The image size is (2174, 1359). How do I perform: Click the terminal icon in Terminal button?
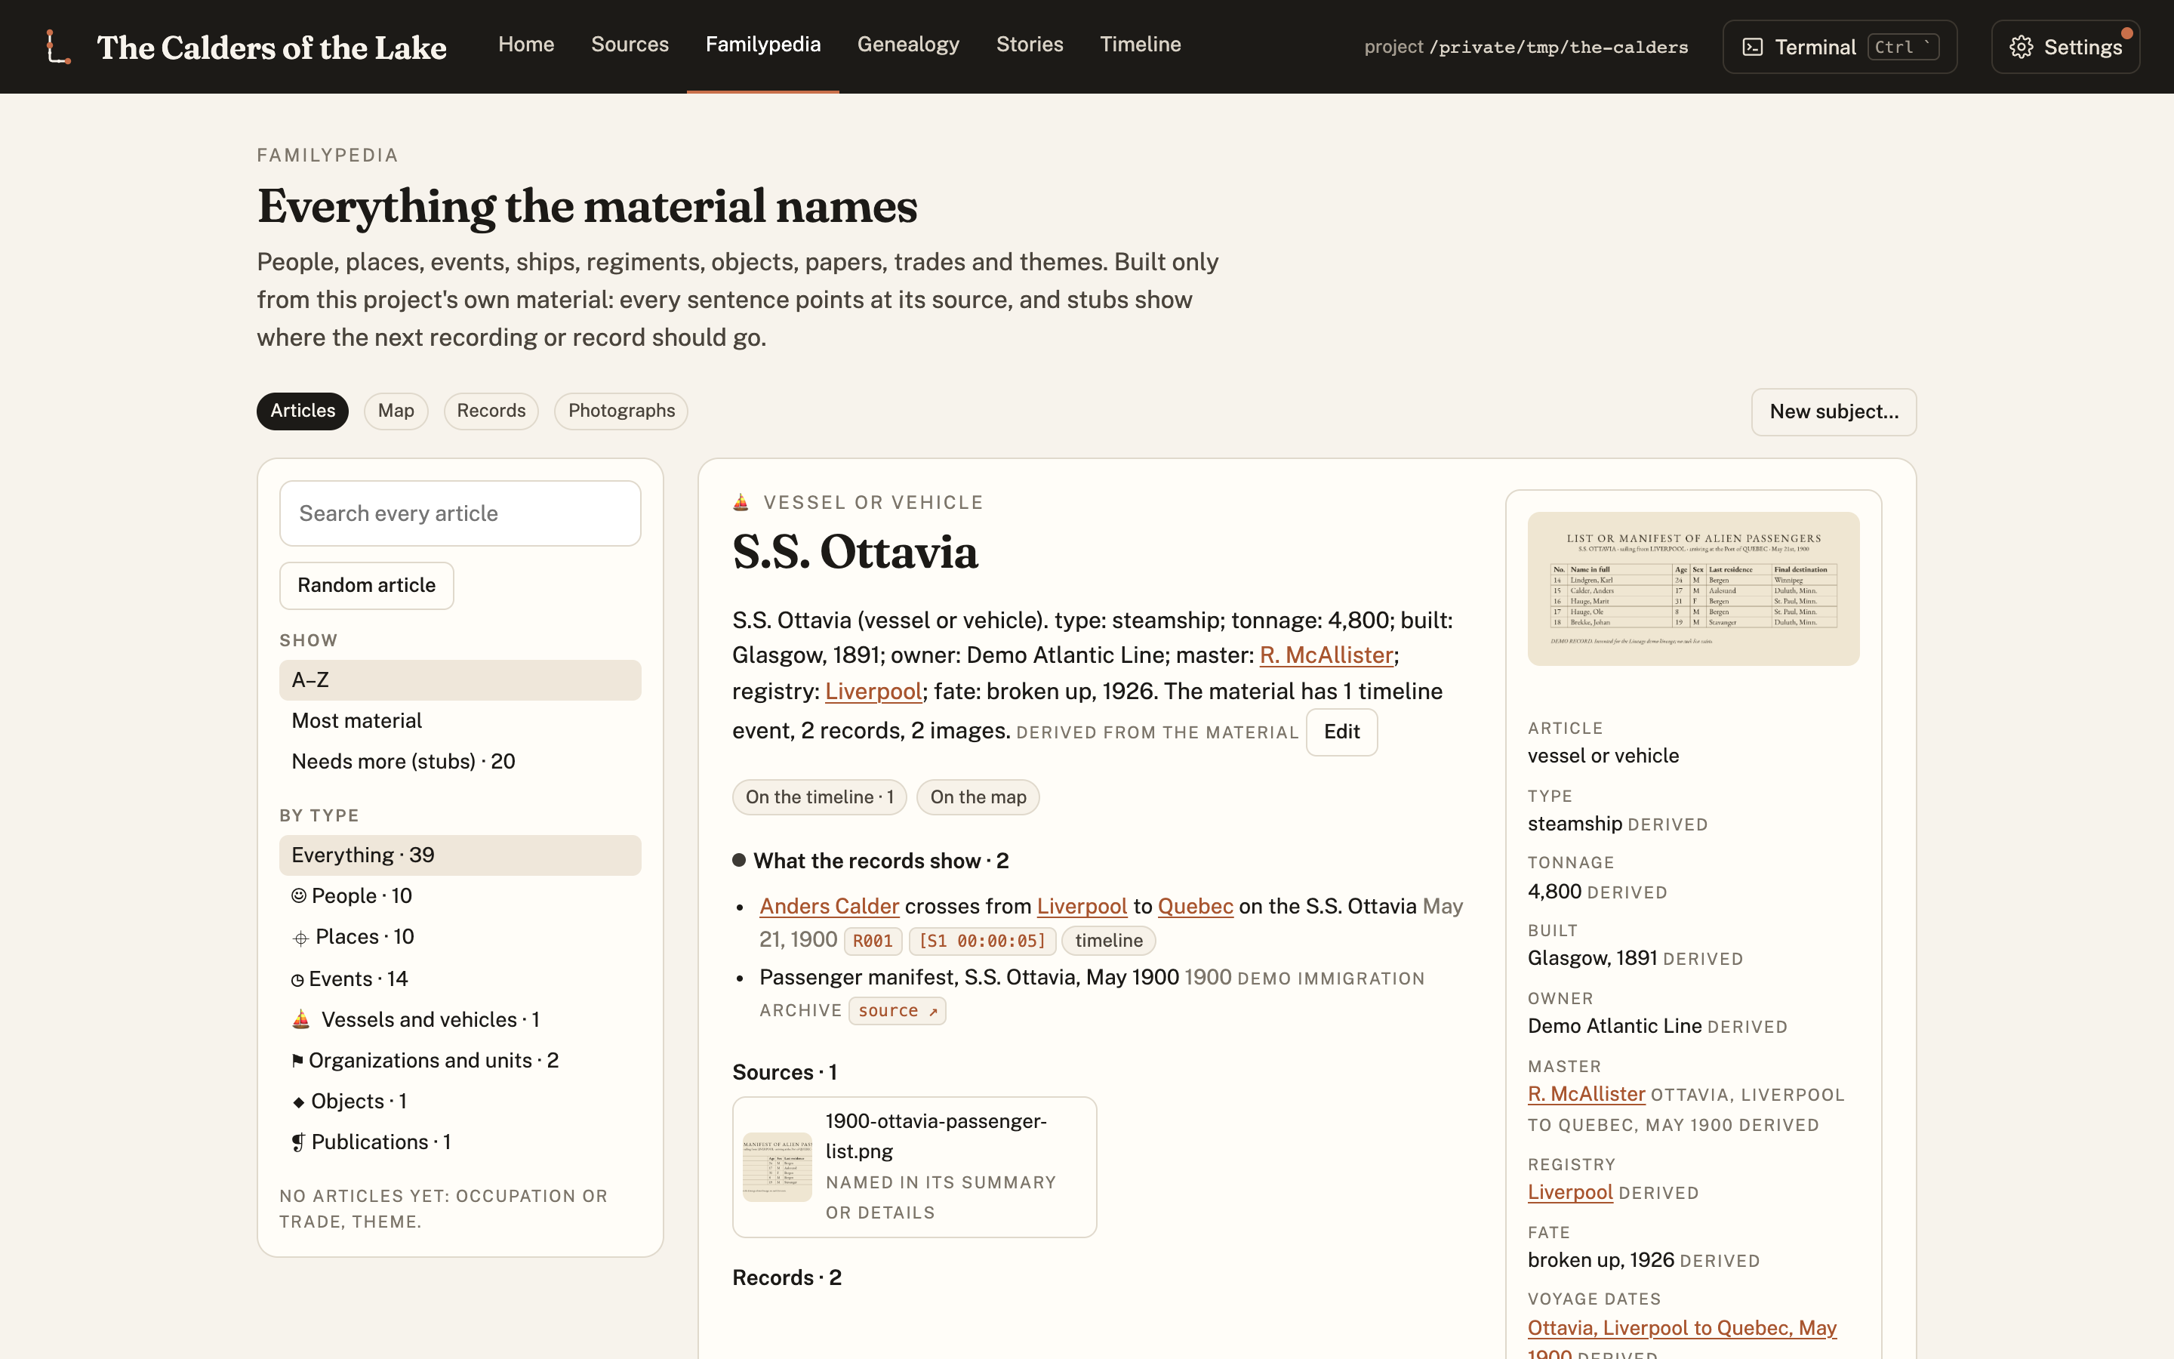pos(1752,47)
